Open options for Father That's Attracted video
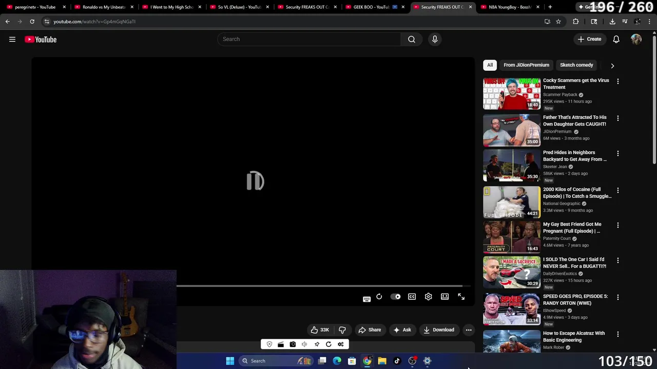Image resolution: width=657 pixels, height=369 pixels. (618, 118)
